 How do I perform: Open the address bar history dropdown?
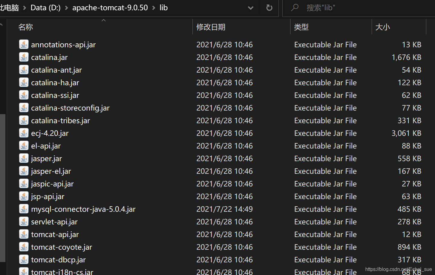(250, 8)
